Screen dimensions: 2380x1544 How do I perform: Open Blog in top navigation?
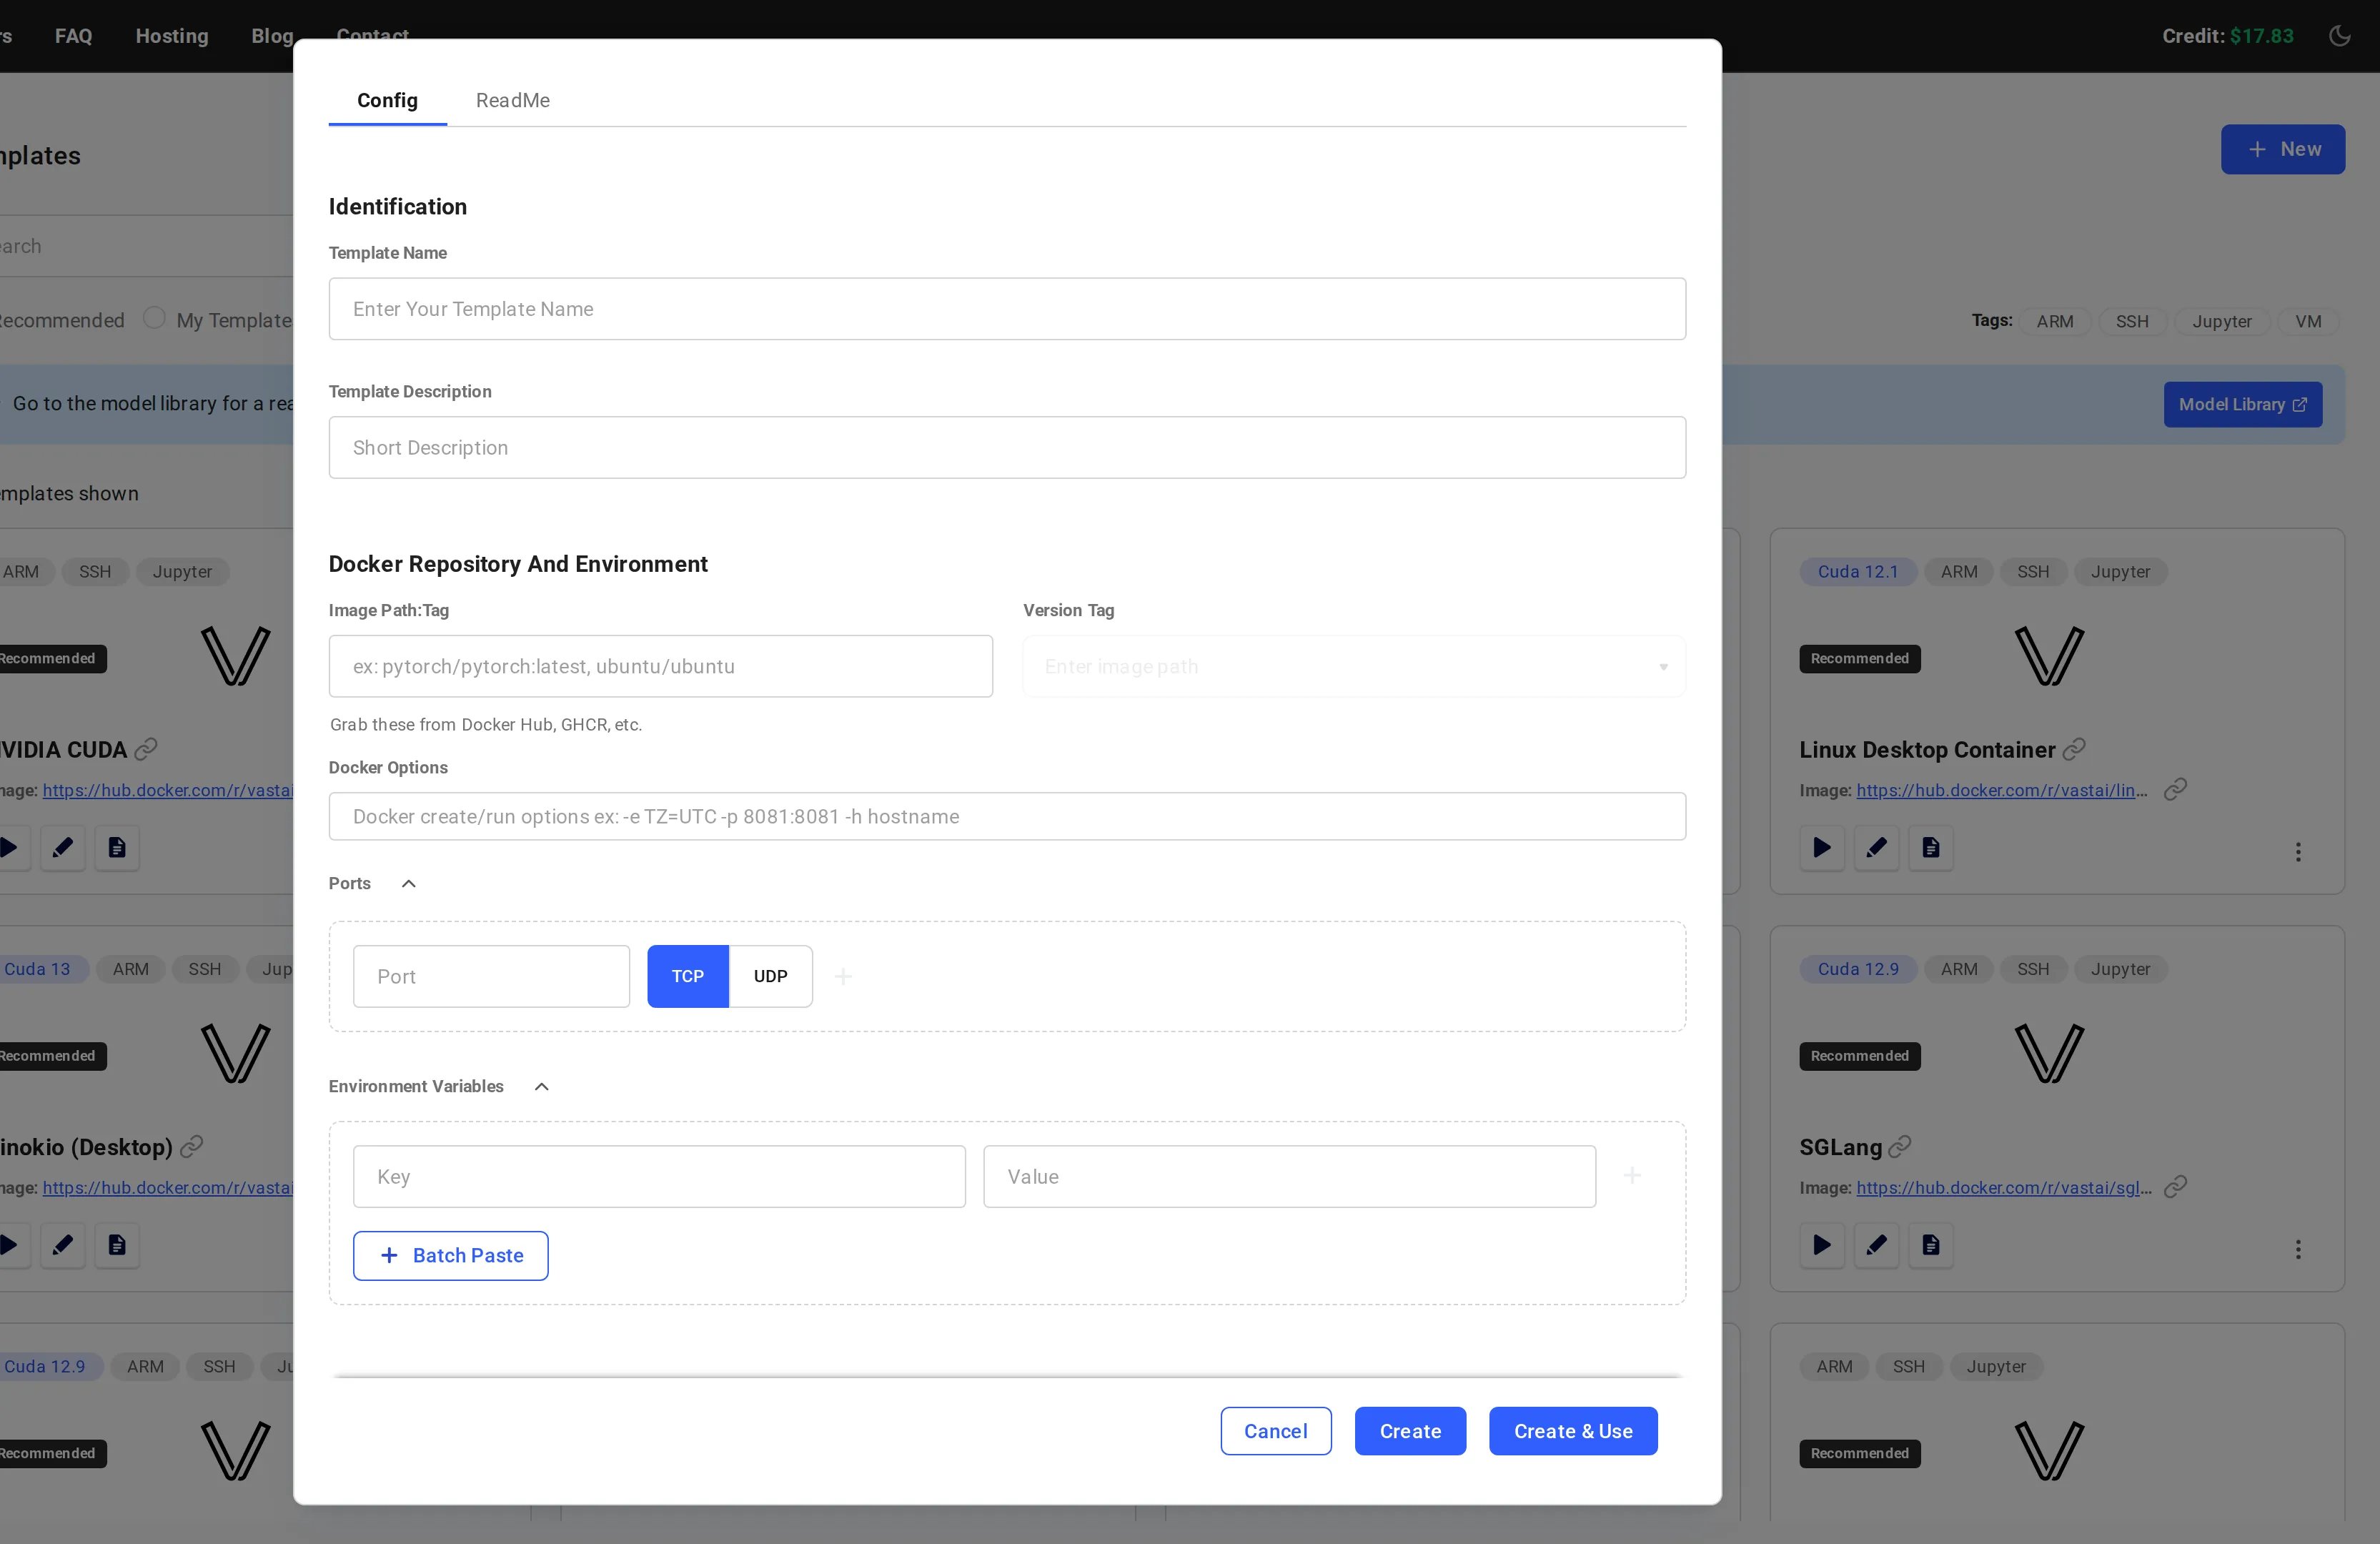pyautogui.click(x=272, y=36)
